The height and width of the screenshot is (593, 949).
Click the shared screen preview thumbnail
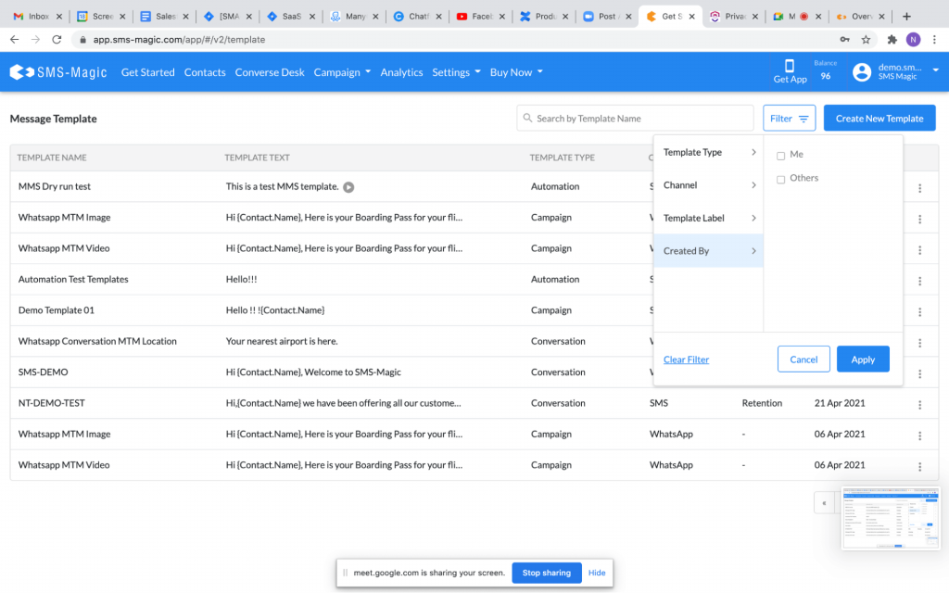click(x=890, y=518)
